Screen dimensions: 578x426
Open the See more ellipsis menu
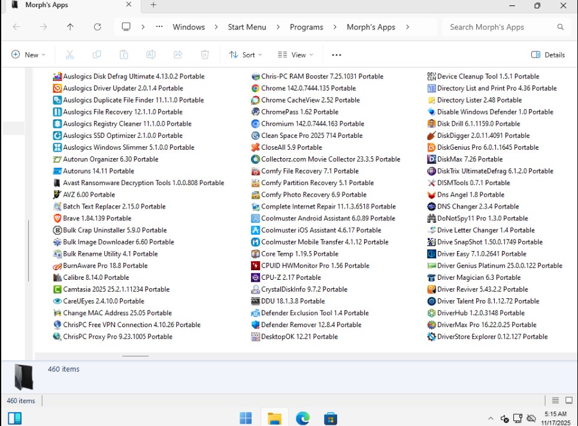click(337, 55)
